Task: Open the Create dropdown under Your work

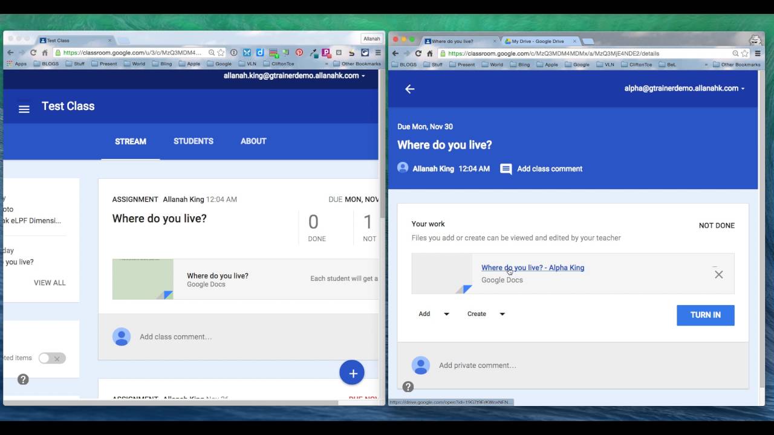Action: (x=486, y=314)
